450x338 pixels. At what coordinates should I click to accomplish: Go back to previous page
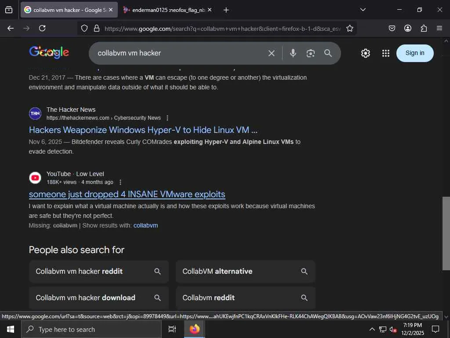point(11,28)
